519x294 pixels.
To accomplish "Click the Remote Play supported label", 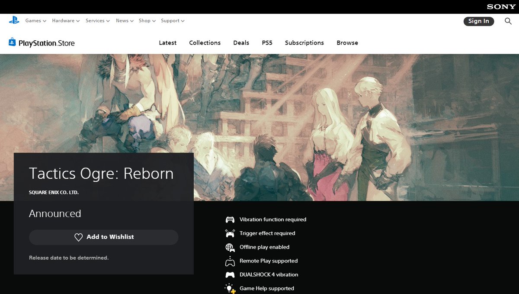I will click(x=269, y=261).
